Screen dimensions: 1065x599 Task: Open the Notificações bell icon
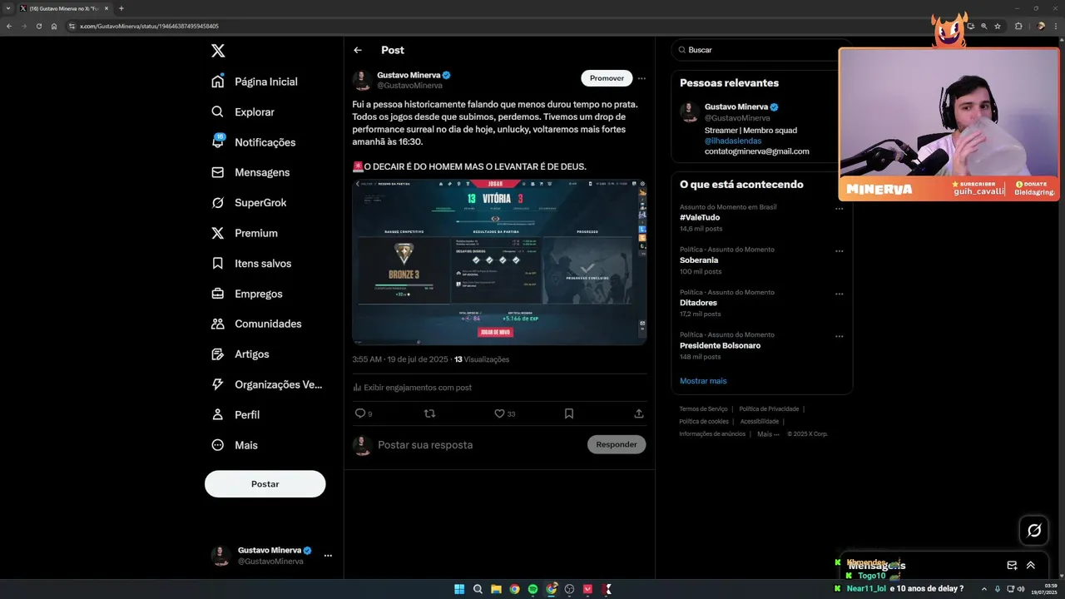(218, 142)
